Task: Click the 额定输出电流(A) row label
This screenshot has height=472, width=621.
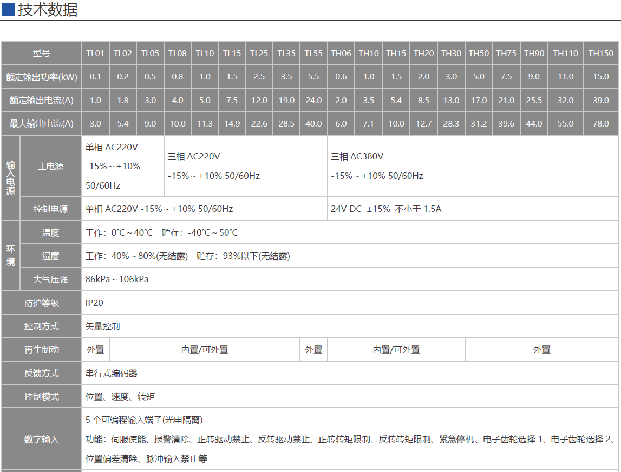Action: (x=41, y=100)
